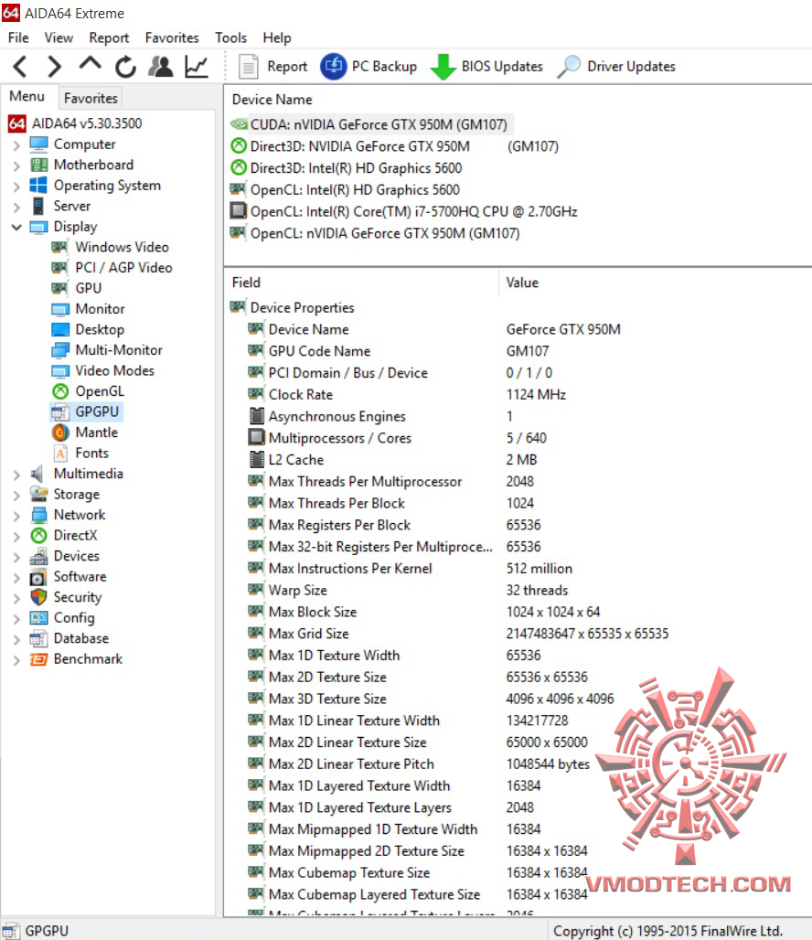Open the Favorites menu in the menu bar
Viewport: 812px width, 940px height.
pos(172,37)
